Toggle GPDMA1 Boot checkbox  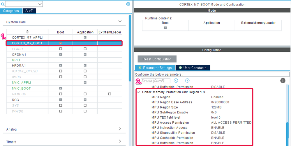tap(61, 54)
